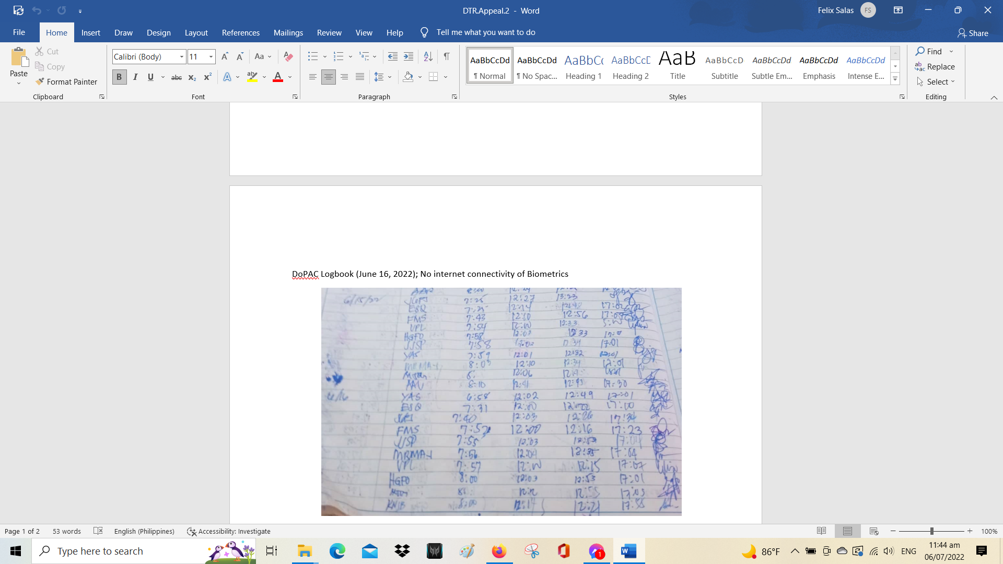
Task: Toggle Italic formatting
Action: [135, 77]
